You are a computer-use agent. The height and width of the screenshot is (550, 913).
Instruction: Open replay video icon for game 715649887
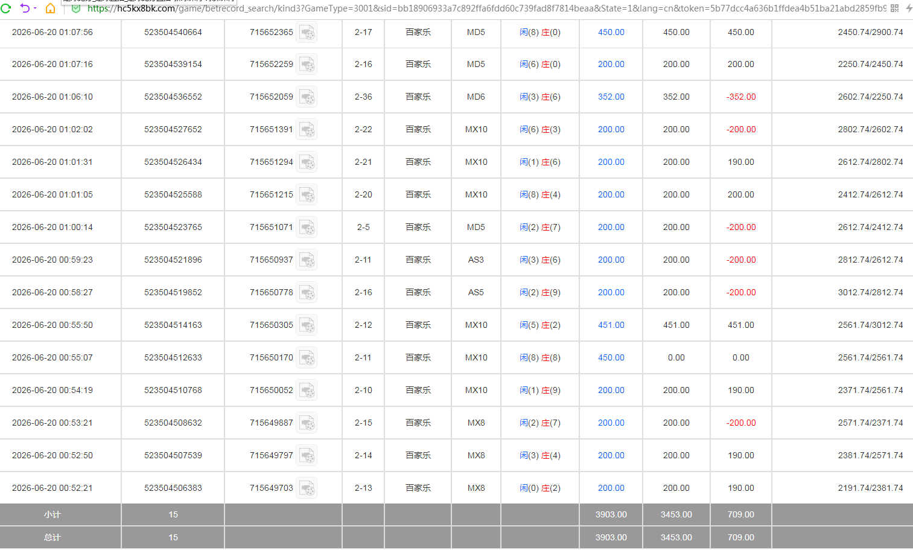point(307,423)
